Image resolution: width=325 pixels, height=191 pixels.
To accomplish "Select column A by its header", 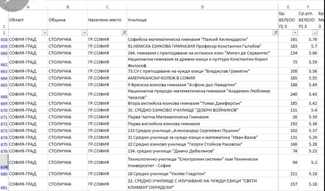I will tap(28, 6).
